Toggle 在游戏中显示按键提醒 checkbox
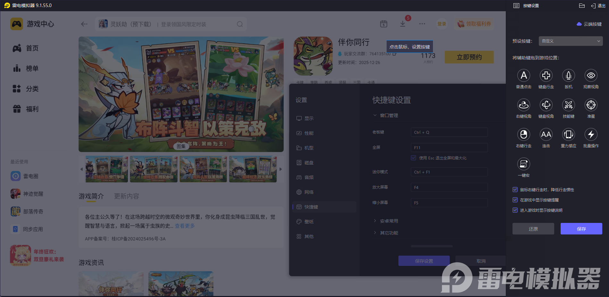This screenshot has width=609, height=297. [x=515, y=200]
